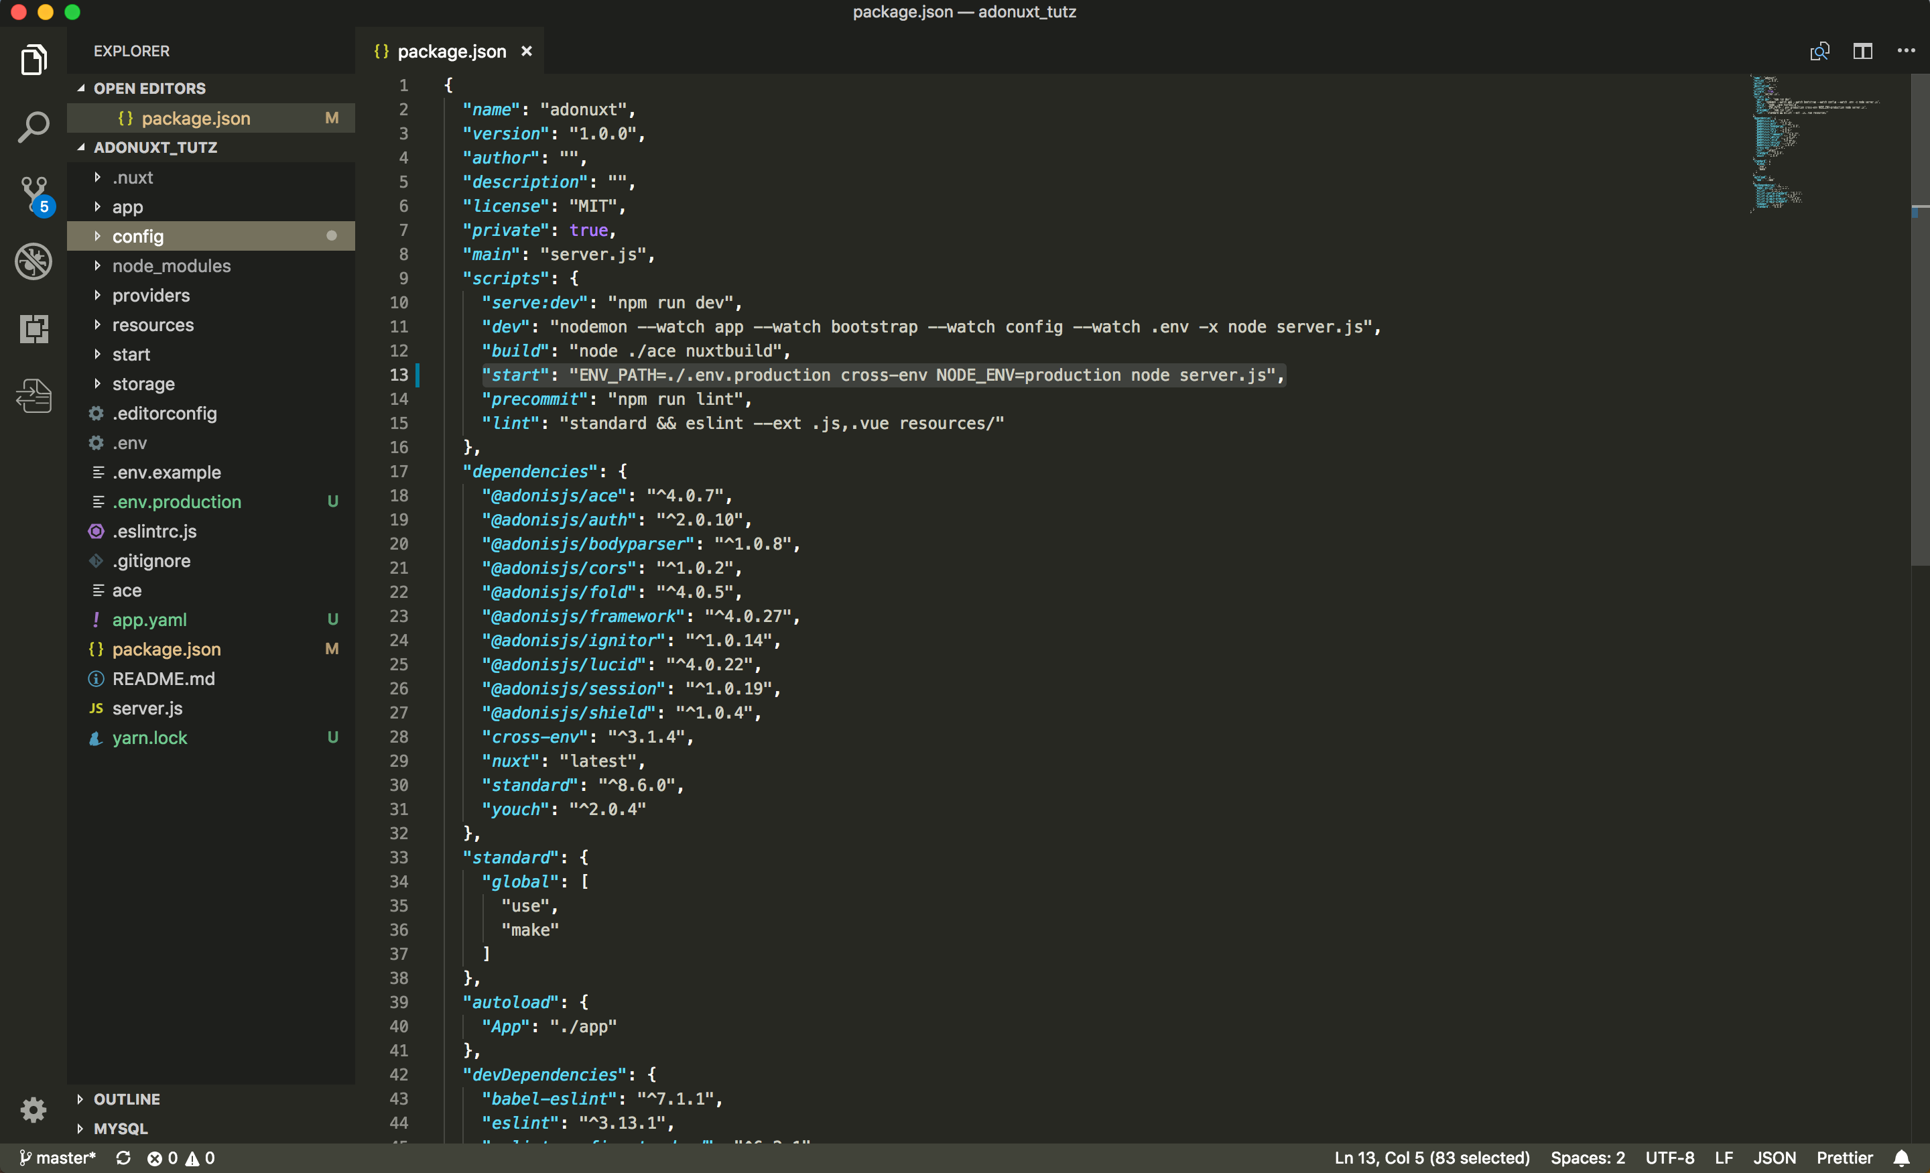The height and width of the screenshot is (1173, 1930).
Task: Open the Manage gear icon at bottom left
Action: [x=33, y=1109]
